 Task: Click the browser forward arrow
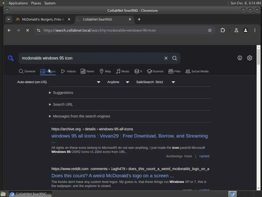pos(18,30)
